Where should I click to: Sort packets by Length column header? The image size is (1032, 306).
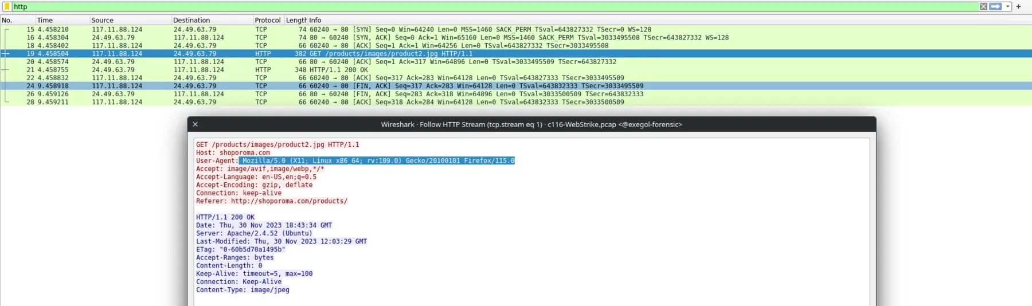pyautogui.click(x=296, y=20)
